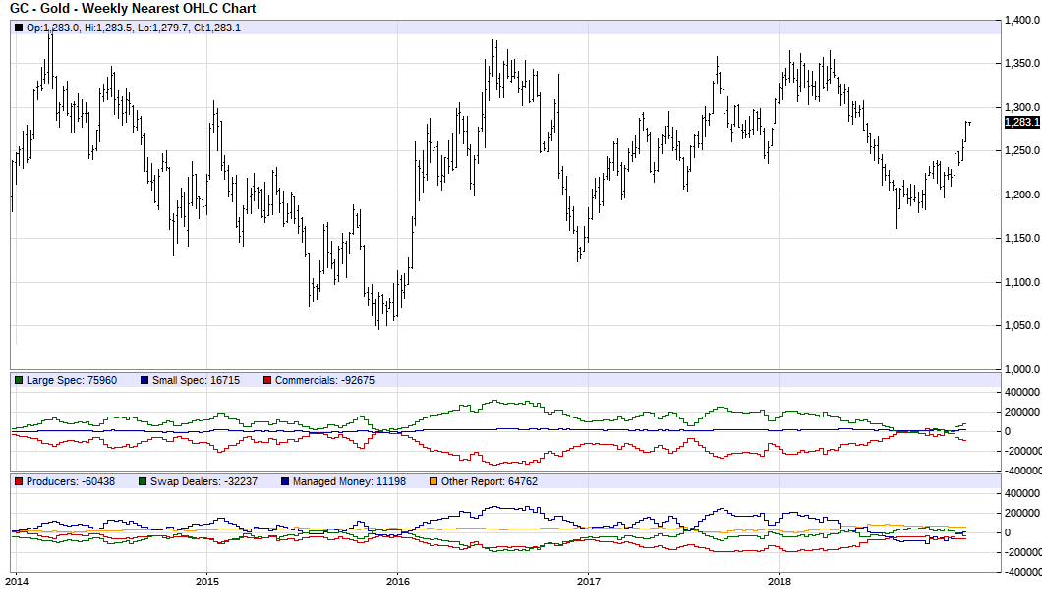Toggle the Managed Money: 11198 legend entry
Viewport: 1042px width, 612px height.
351,482
